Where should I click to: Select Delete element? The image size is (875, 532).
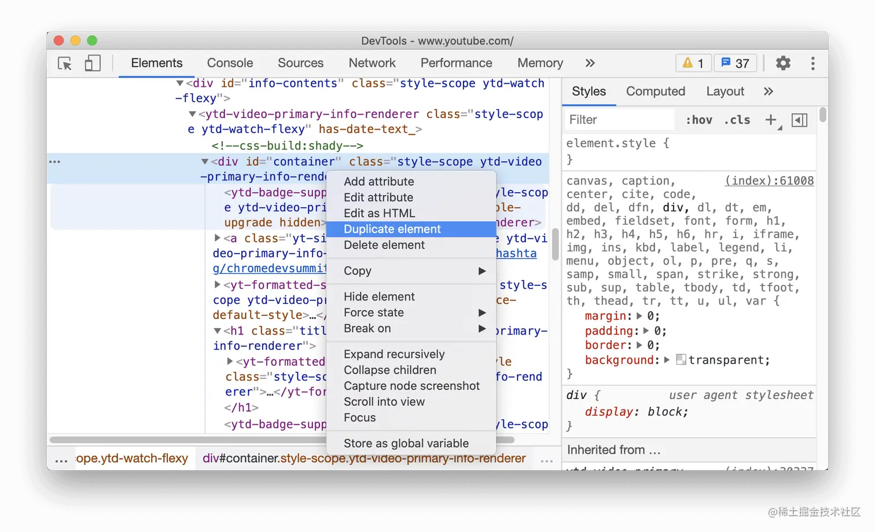coord(411,245)
